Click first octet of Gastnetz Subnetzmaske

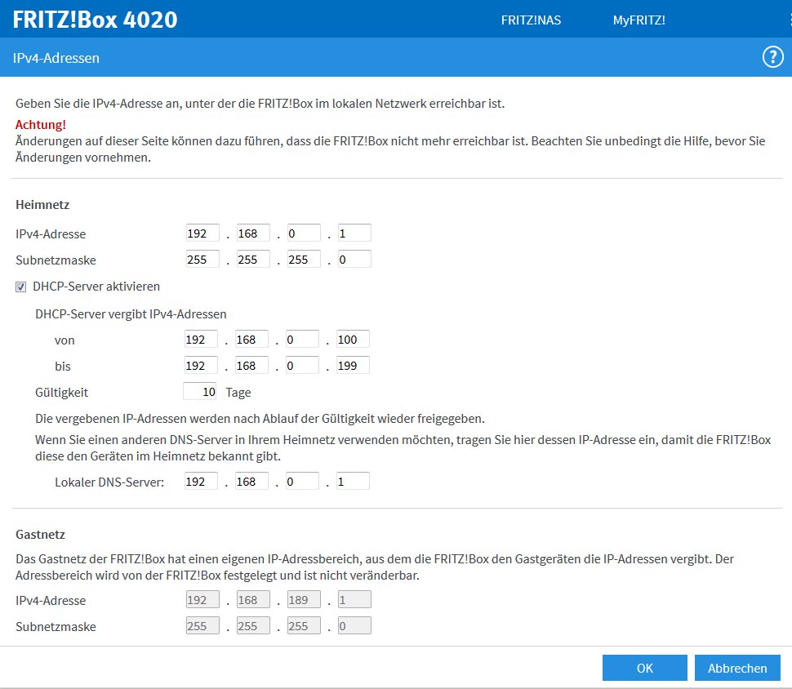[x=202, y=626]
